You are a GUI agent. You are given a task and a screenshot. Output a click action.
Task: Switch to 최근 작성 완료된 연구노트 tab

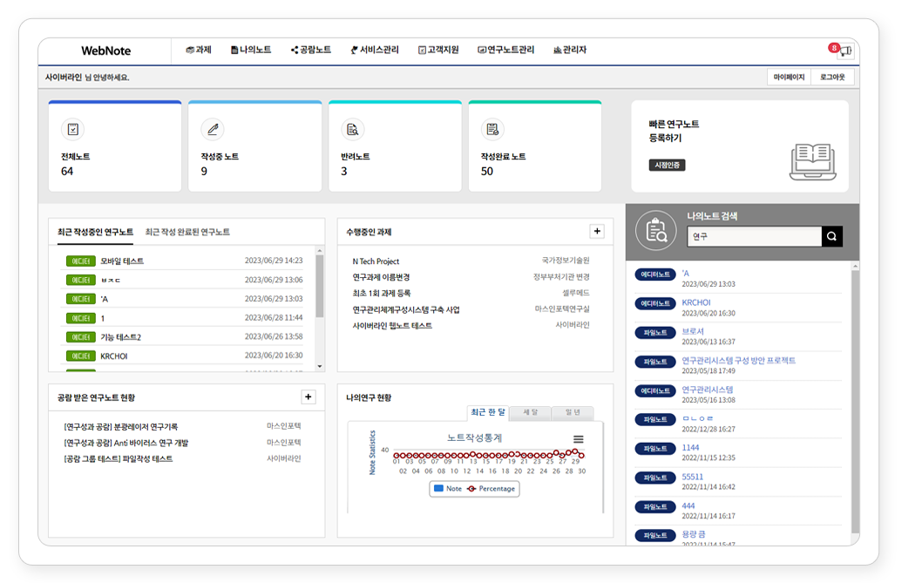pos(187,233)
